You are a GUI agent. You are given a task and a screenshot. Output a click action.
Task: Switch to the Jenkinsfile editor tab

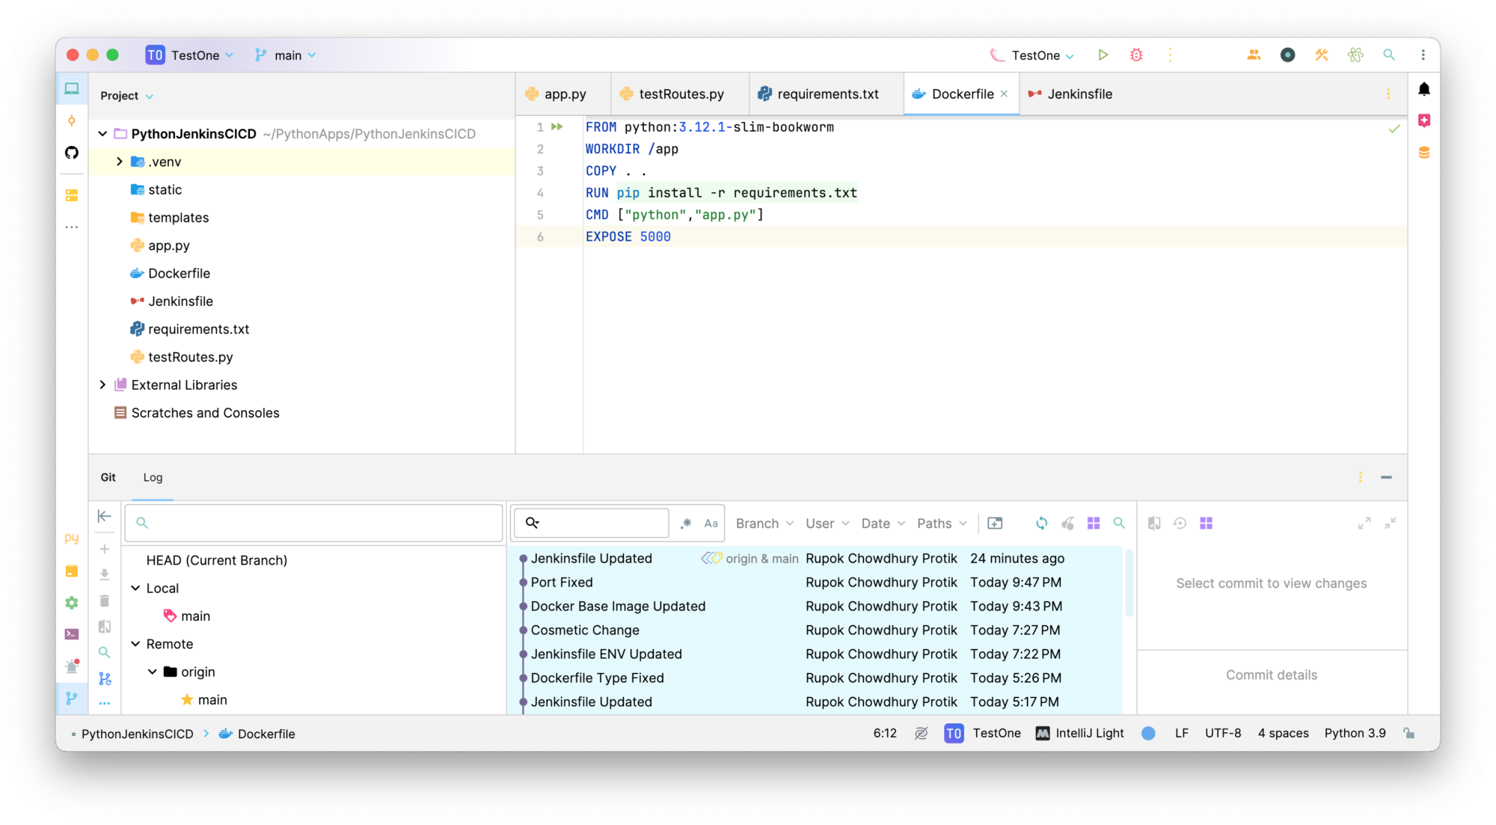coord(1079,93)
